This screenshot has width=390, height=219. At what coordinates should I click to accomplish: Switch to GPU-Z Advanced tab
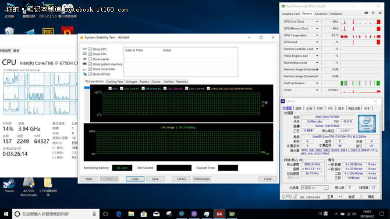pyautogui.click(x=321, y=14)
